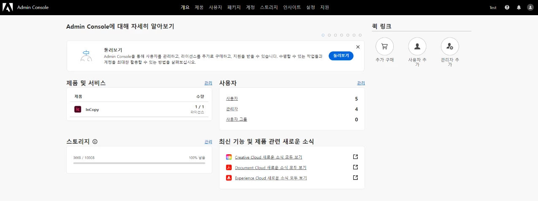Open the notifications bell icon
This screenshot has width=538, height=201.
click(x=519, y=7)
